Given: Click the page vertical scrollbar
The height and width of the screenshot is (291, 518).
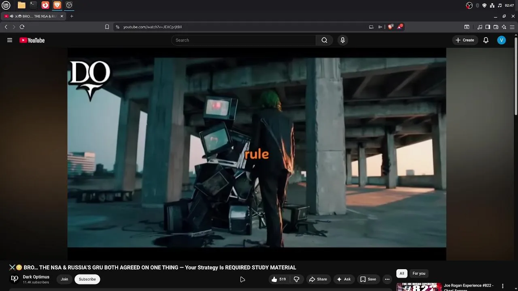Looking at the screenshot, I should (x=516, y=76).
